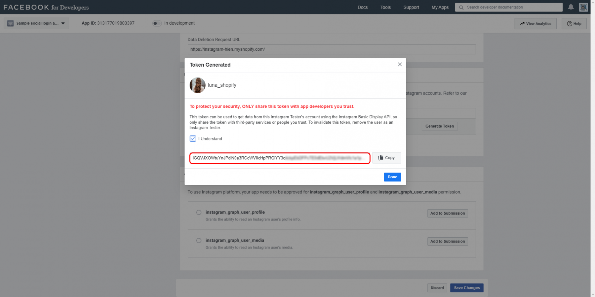Open notifications bell icon
595x297 pixels.
coord(571,7)
